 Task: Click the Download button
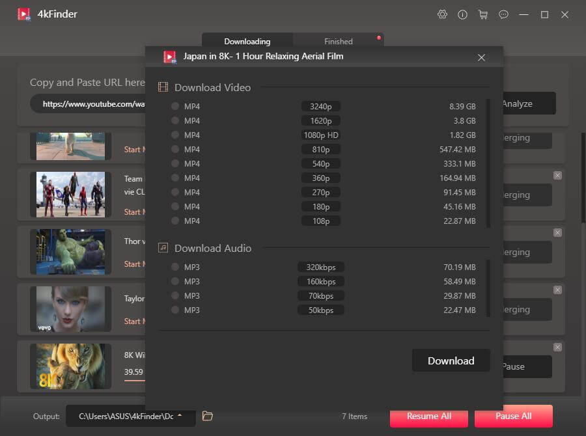(451, 361)
